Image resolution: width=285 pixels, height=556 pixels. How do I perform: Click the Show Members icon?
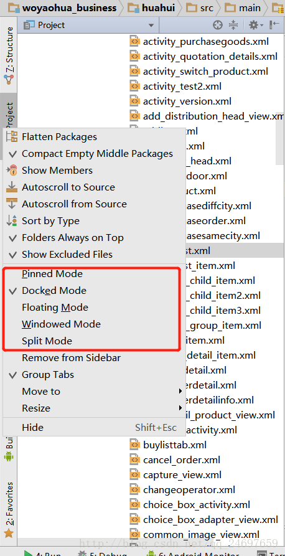(x=12, y=170)
